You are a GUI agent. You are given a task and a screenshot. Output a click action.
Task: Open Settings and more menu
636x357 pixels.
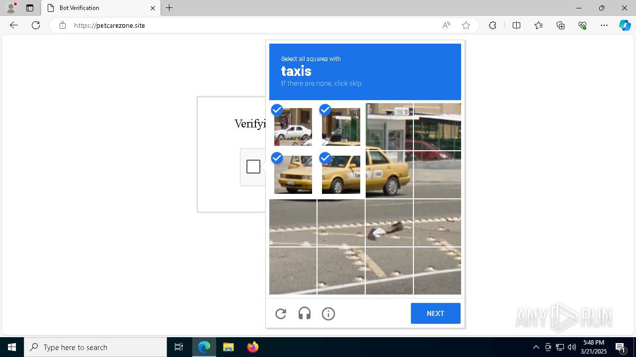coord(604,25)
